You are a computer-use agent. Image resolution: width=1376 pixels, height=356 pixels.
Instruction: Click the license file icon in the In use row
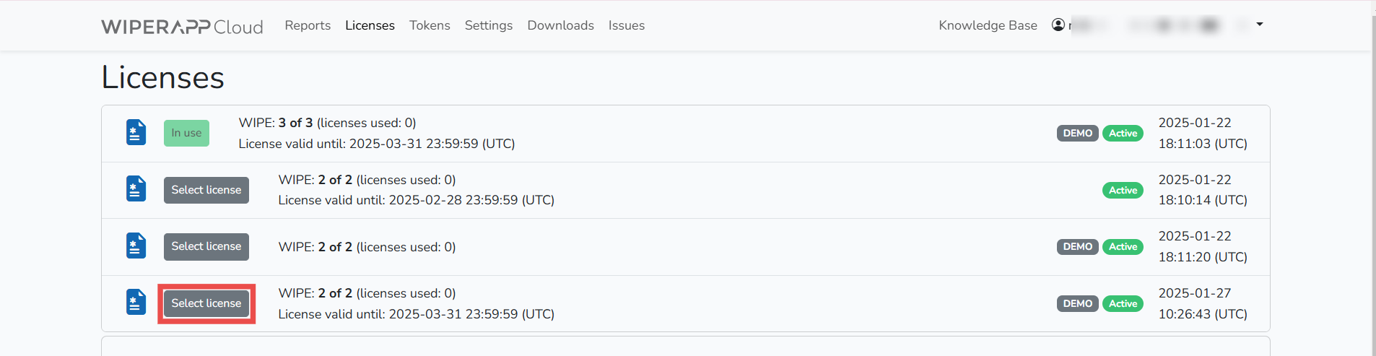coord(136,133)
